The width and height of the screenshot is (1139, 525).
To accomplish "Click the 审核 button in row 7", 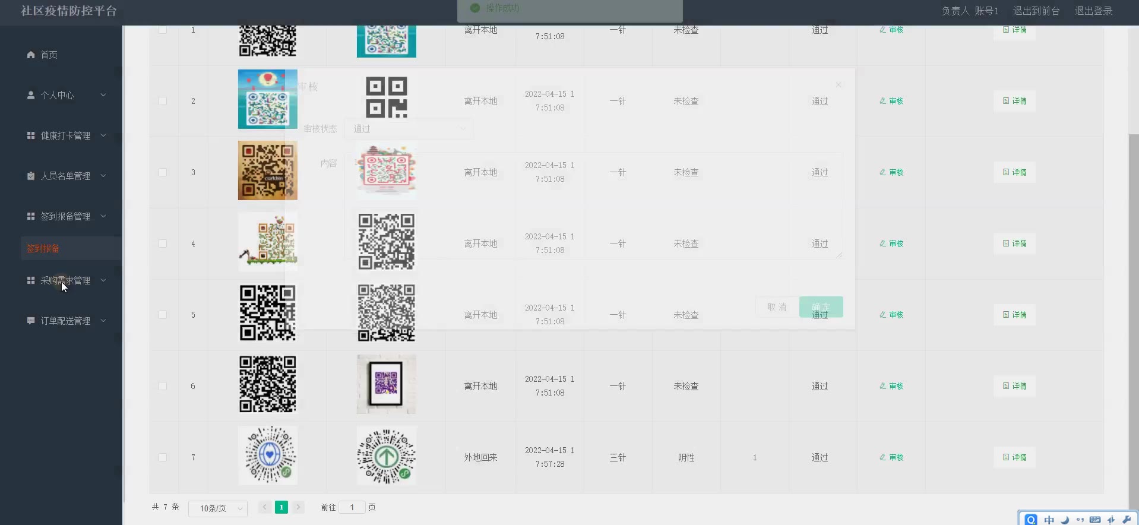I will 891,457.
